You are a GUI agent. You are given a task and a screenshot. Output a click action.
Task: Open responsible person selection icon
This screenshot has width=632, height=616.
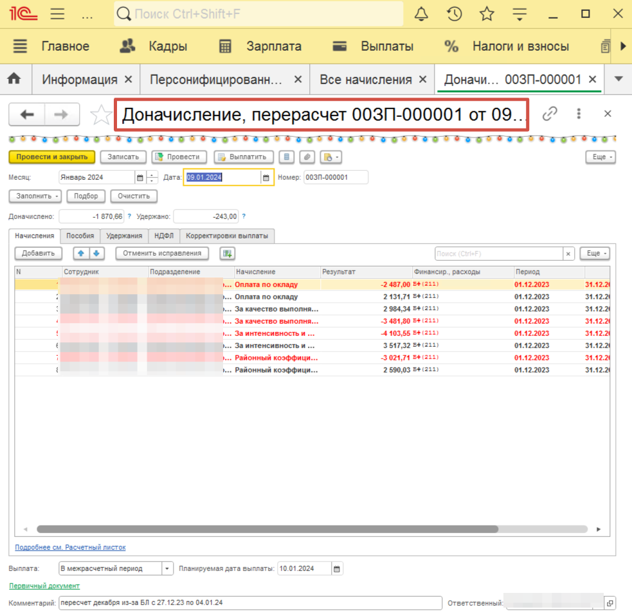610,603
